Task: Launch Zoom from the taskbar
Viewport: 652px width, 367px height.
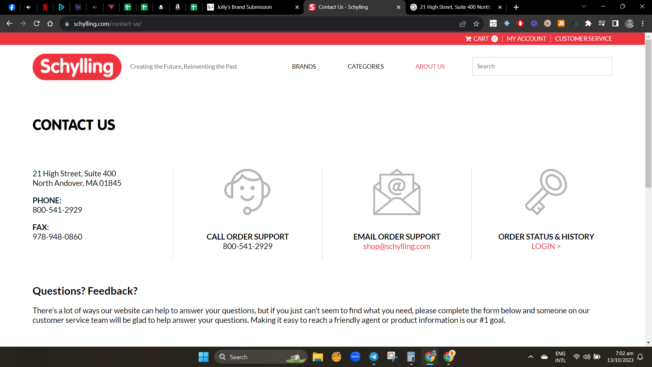Action: pos(355,357)
